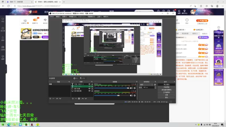Image resolution: width=226 pixels, height=127 pixels.
Task: Move the scene down with the arrow
Action: coord(60,98)
